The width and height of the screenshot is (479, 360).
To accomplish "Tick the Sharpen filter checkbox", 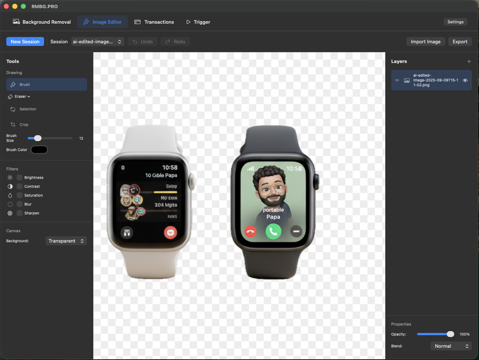I will pyautogui.click(x=20, y=213).
